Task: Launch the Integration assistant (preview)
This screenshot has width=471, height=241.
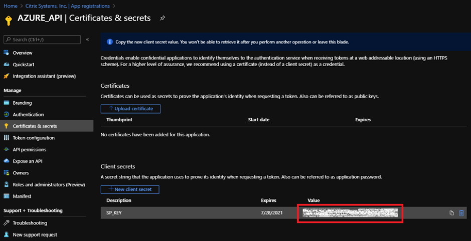Action: (40, 76)
